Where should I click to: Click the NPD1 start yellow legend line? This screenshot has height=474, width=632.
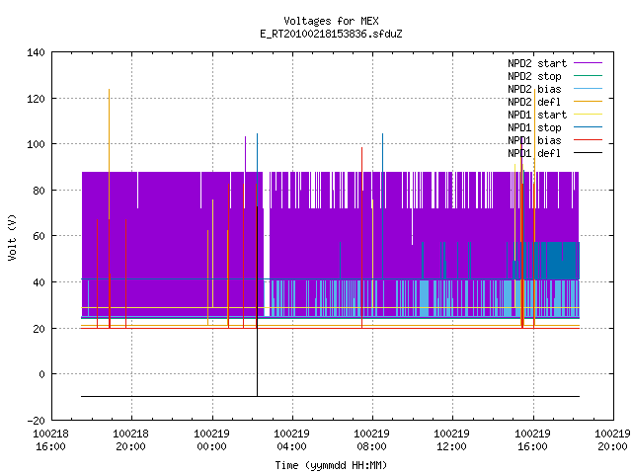click(588, 115)
